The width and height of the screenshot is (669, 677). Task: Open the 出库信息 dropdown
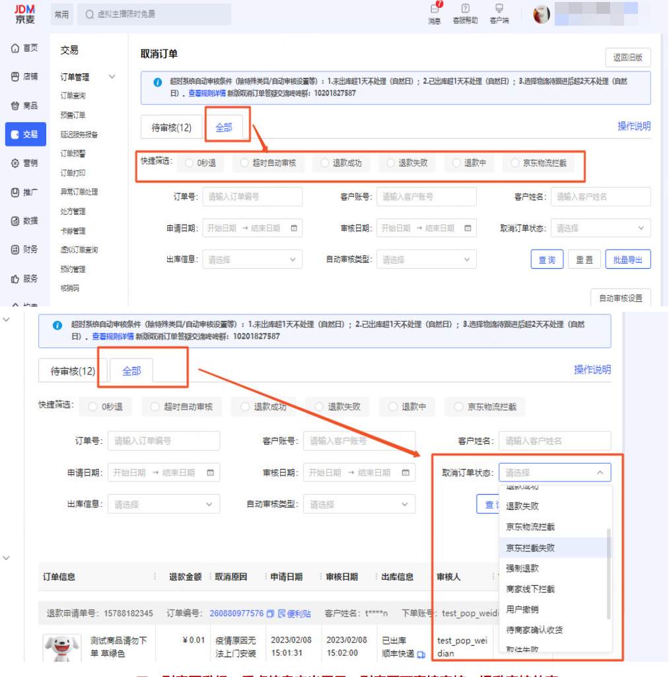coord(251,259)
